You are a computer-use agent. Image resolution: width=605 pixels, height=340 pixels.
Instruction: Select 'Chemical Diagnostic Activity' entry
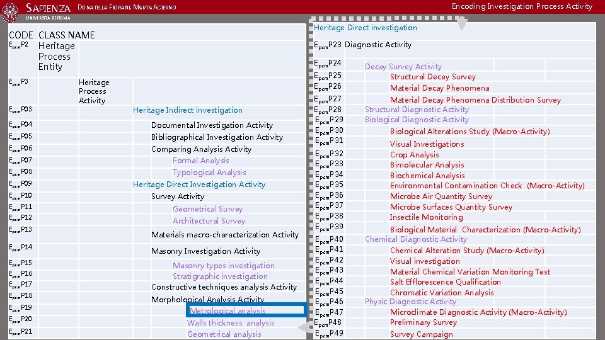click(416, 239)
